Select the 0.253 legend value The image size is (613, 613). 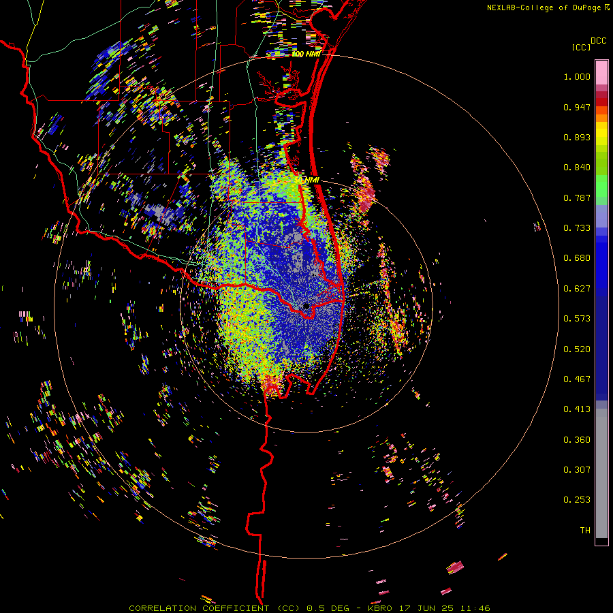click(577, 500)
